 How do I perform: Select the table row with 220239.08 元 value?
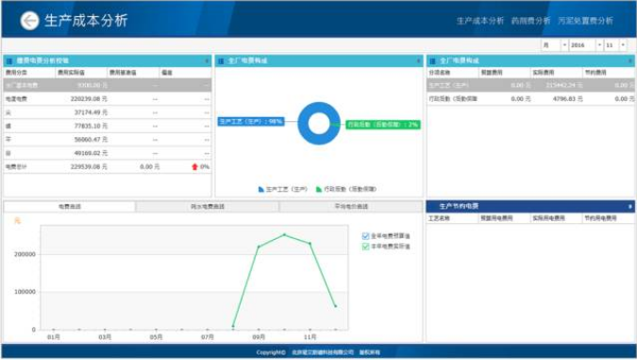[x=108, y=99]
